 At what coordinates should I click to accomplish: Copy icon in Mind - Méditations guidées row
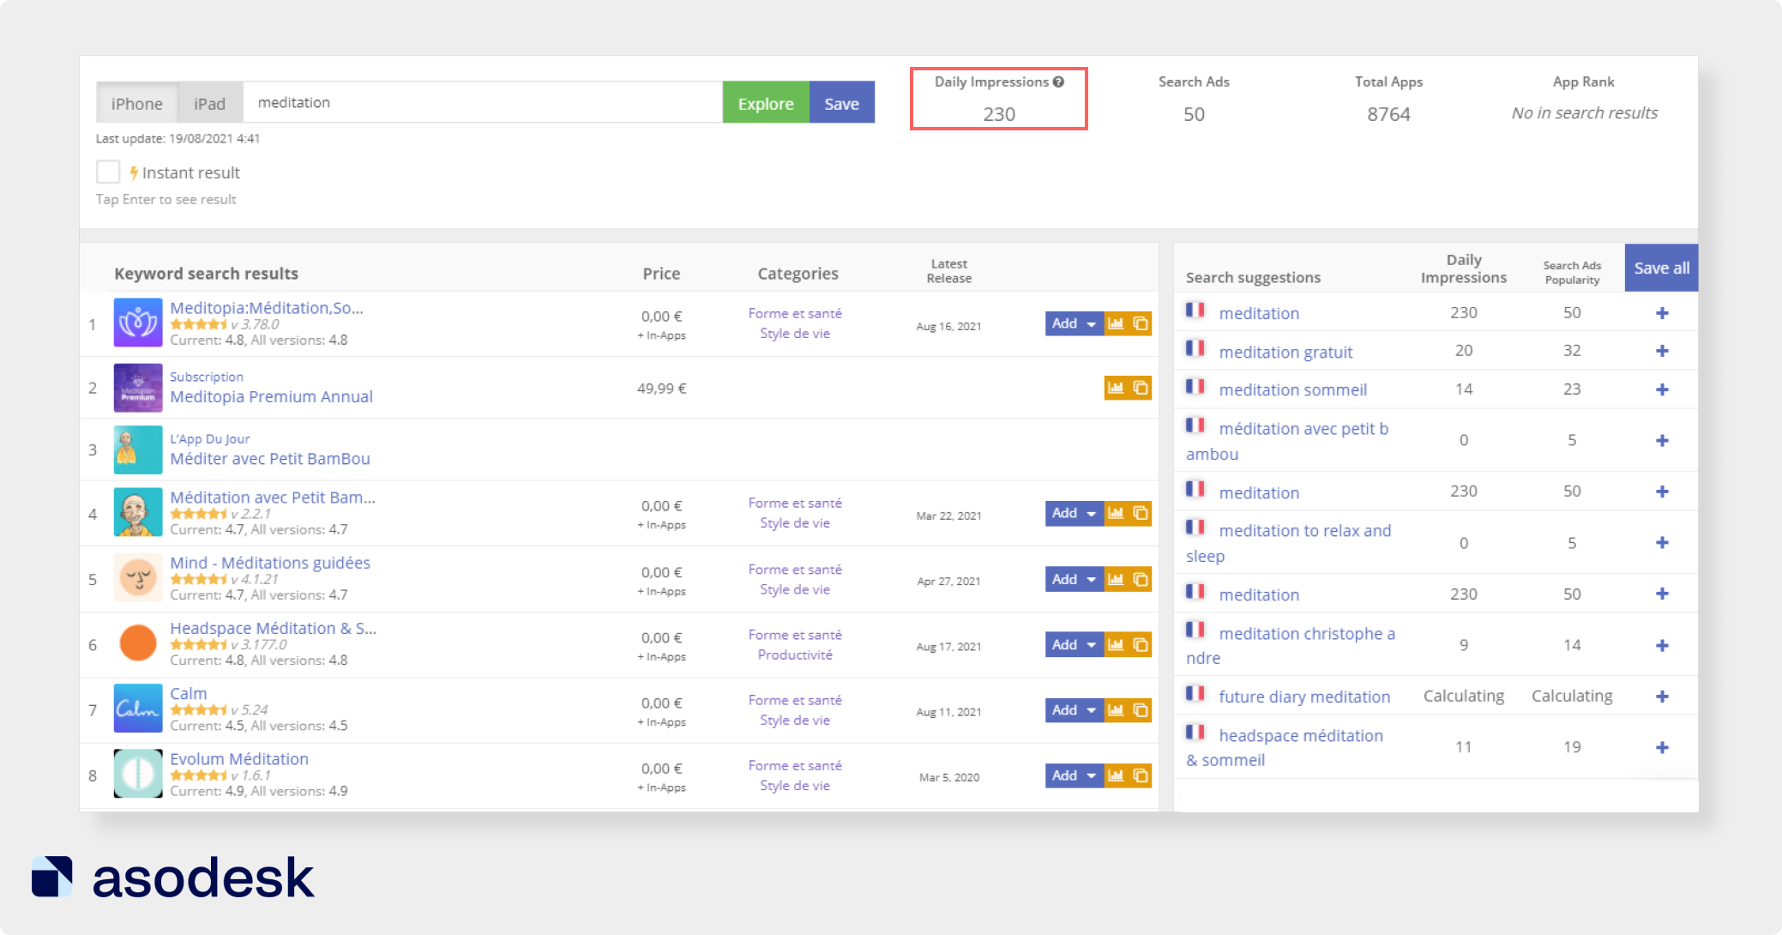click(x=1141, y=579)
